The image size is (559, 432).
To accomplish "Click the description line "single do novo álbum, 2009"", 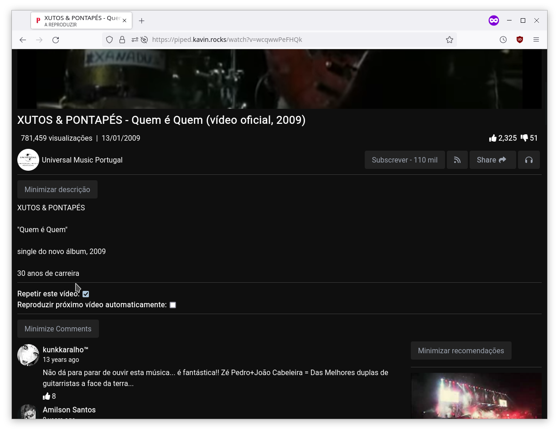I will tap(62, 251).
